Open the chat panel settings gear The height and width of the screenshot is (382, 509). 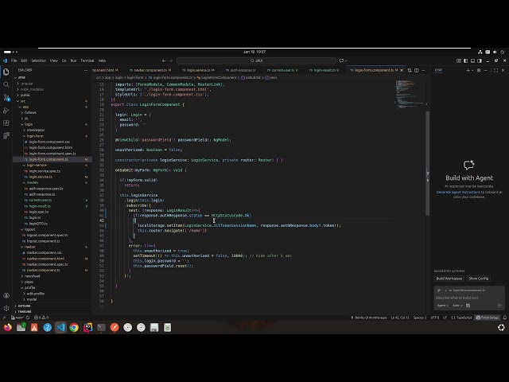tap(479, 70)
